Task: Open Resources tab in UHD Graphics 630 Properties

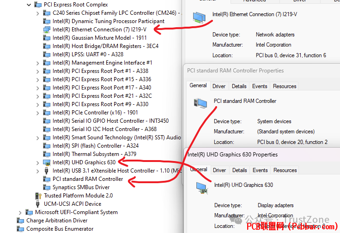Action: [x=285, y=170]
